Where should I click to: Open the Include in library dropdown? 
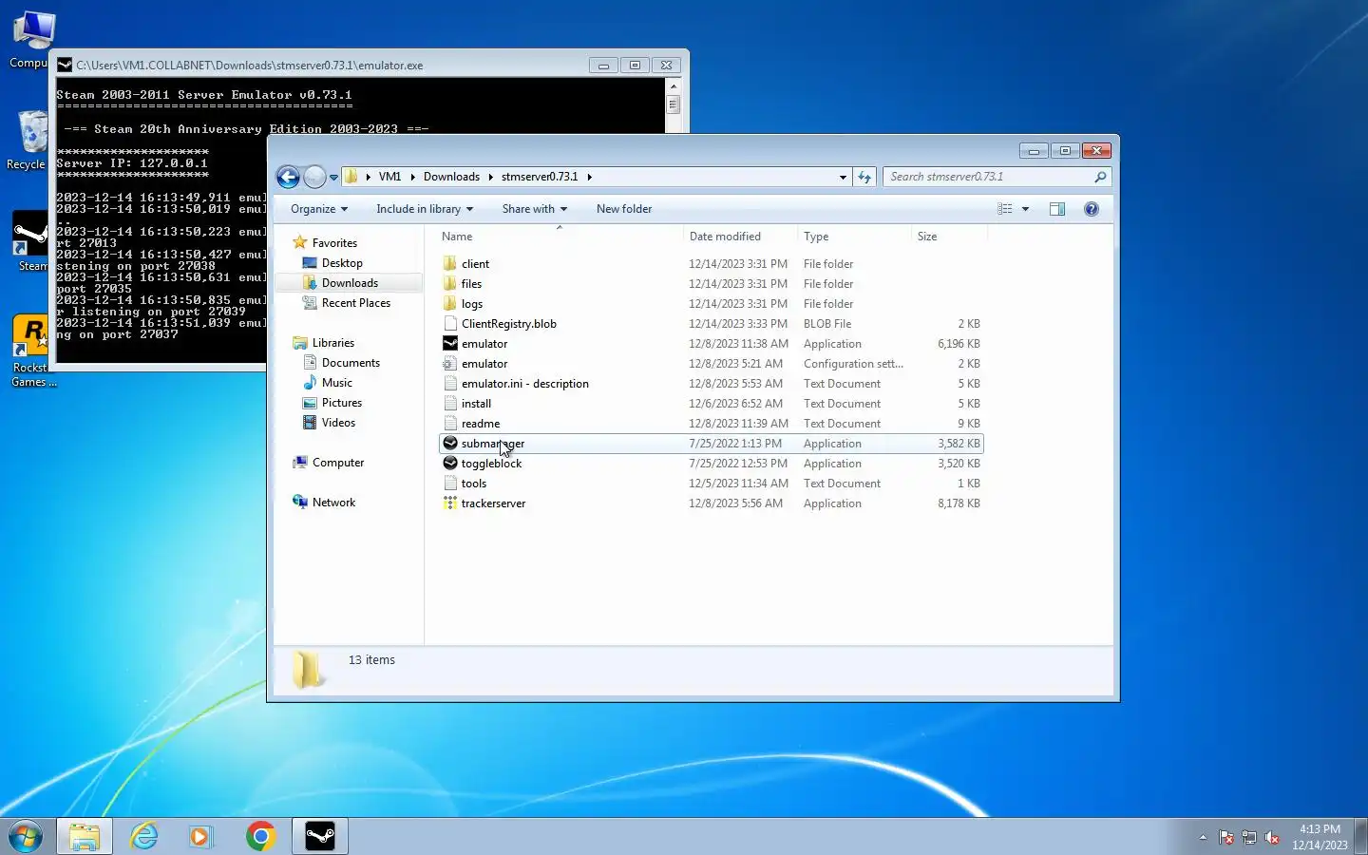click(424, 209)
